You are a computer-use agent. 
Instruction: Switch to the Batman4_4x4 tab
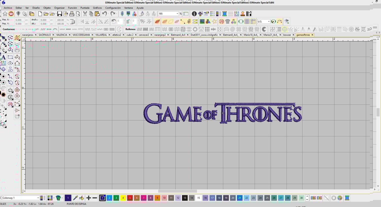[x=178, y=35]
